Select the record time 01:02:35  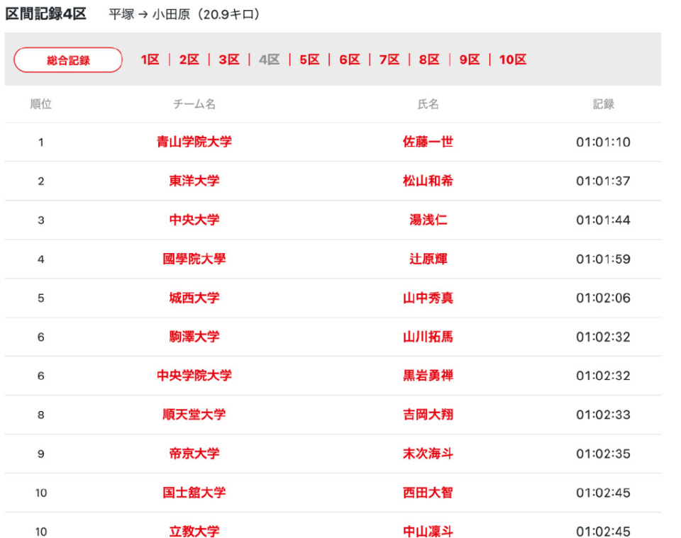pos(603,454)
